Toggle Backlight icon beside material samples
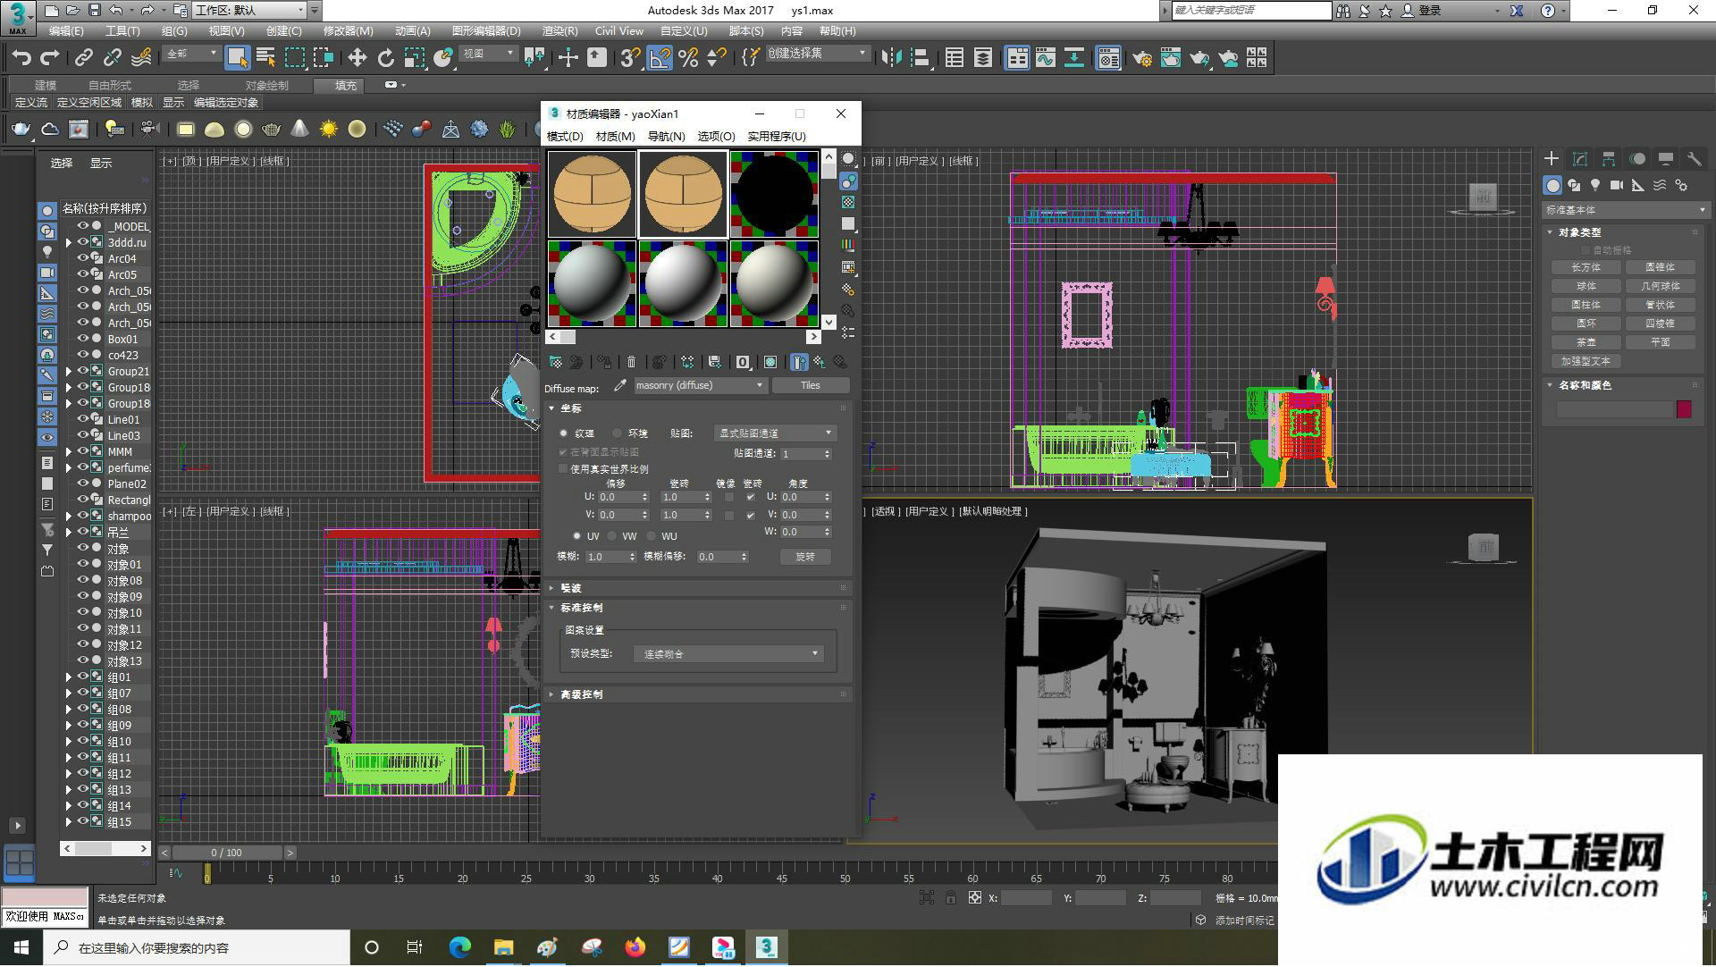The image size is (1716, 967). coord(848,181)
